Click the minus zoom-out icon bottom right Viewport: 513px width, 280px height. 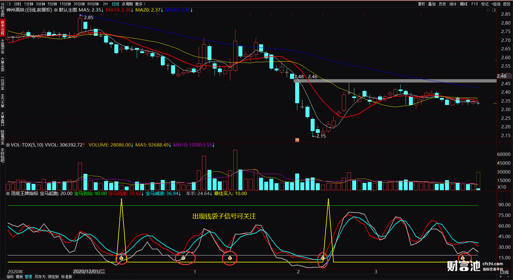(508, 277)
